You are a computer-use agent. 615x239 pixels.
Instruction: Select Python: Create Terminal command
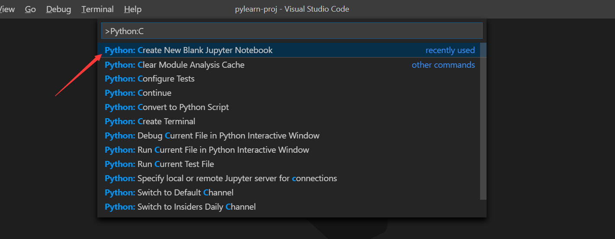(150, 122)
